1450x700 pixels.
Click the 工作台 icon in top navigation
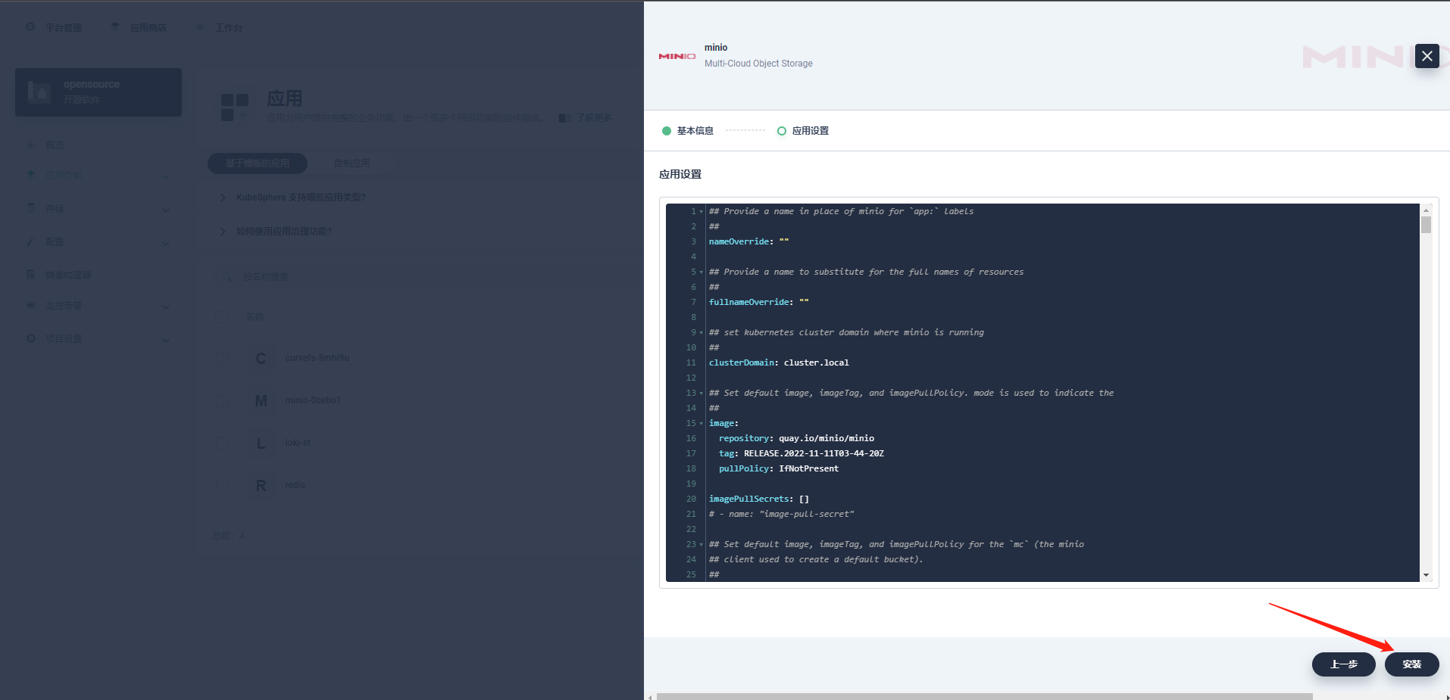pyautogui.click(x=200, y=27)
